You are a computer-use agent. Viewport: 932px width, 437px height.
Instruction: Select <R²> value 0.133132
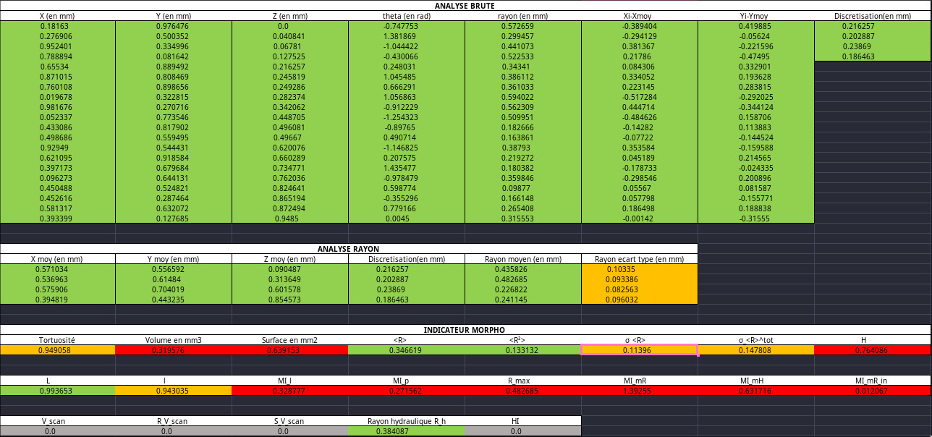pyautogui.click(x=523, y=350)
